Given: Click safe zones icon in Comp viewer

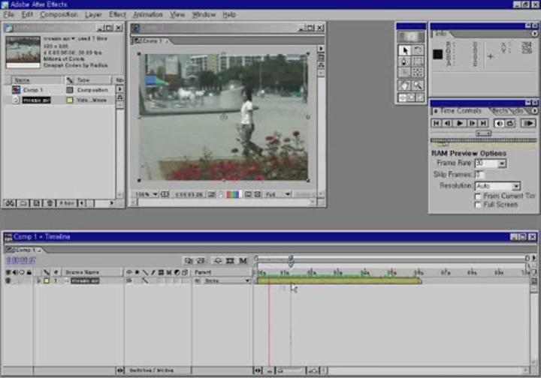Looking at the screenshot, I should coord(165,194).
